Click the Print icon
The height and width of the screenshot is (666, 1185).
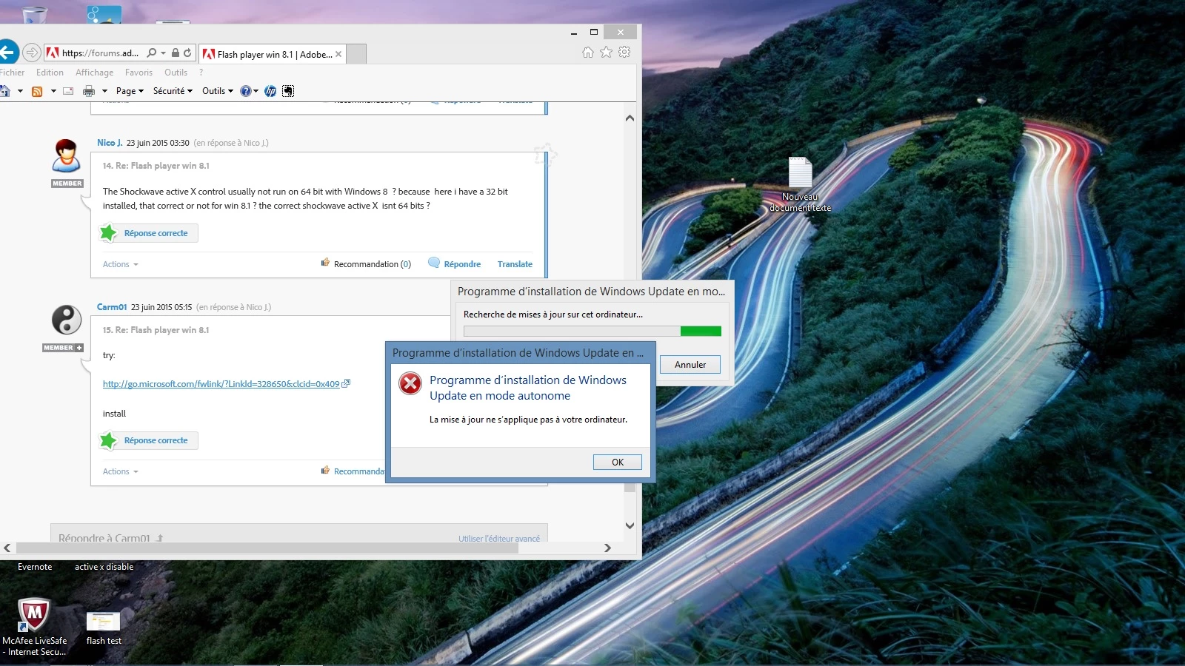point(89,91)
